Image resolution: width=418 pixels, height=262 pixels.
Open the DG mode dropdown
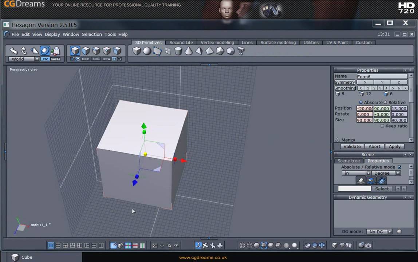pos(379,232)
